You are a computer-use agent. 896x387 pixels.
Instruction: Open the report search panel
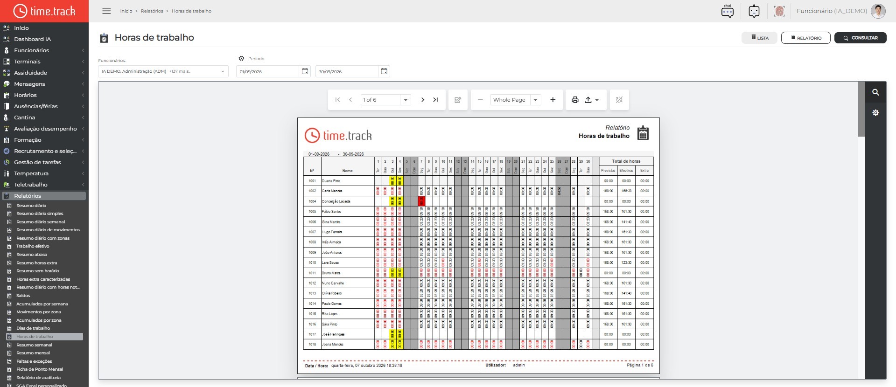click(x=876, y=92)
